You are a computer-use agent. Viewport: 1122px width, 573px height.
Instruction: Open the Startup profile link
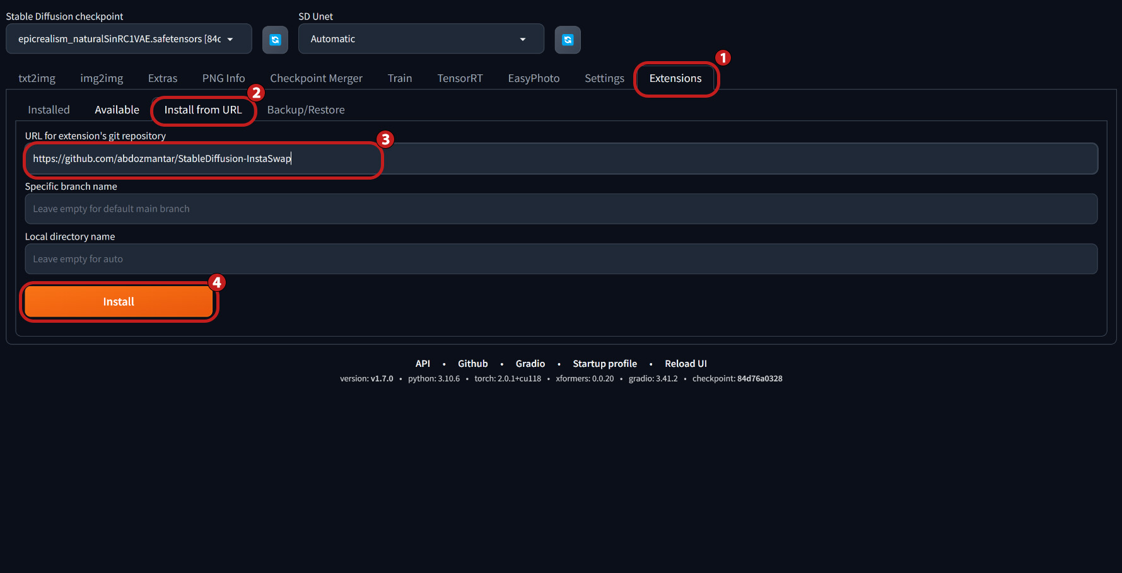coord(605,364)
